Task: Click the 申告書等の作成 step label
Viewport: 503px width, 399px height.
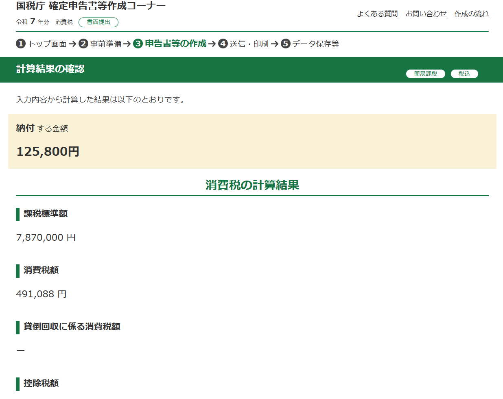Action: [176, 44]
